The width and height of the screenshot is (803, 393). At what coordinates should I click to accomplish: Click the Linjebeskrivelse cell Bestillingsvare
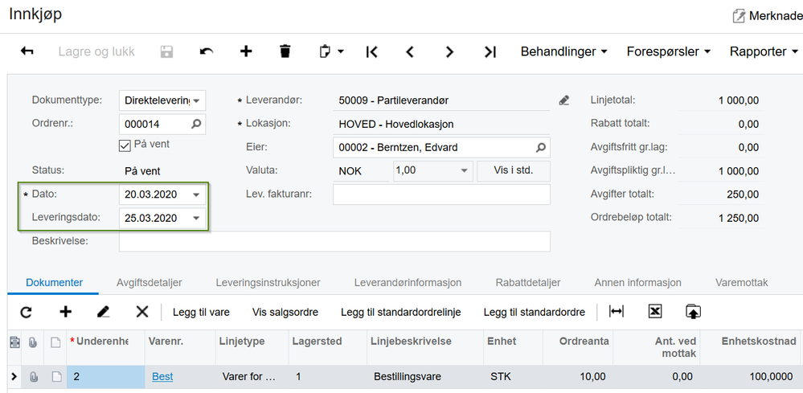(x=425, y=377)
